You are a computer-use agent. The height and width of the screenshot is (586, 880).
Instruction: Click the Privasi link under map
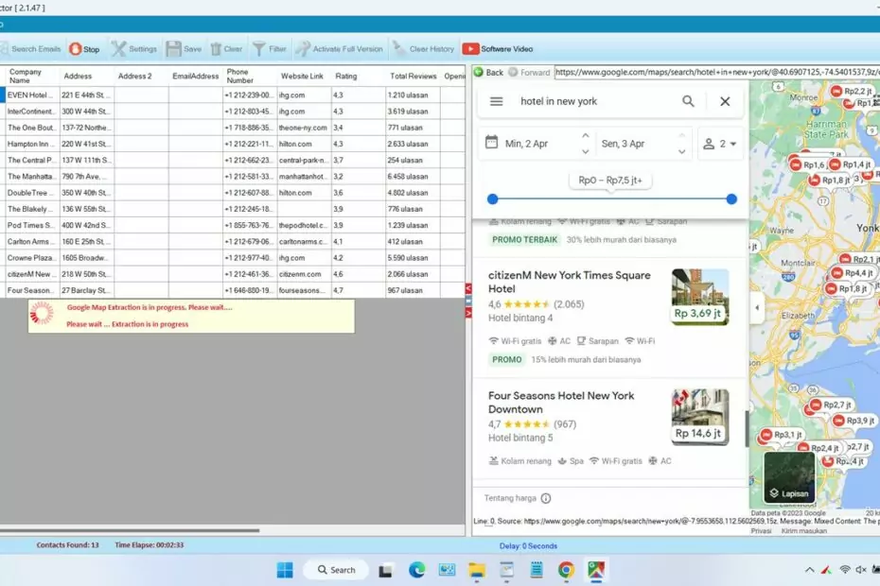(x=761, y=530)
